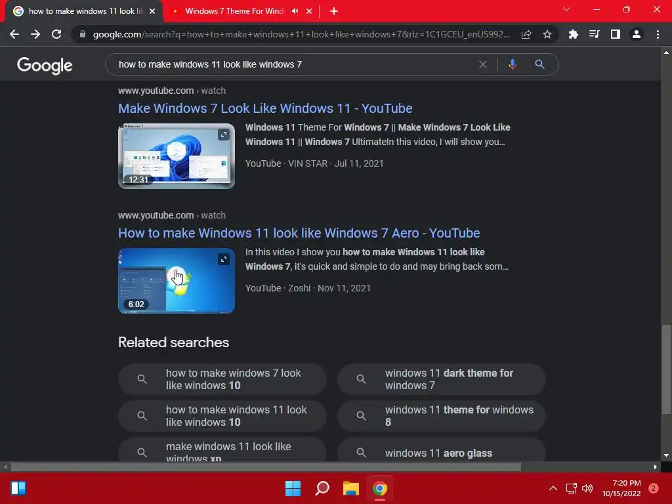Open Windows 11 look like Windows 7 Aero link
Screen dimensions: 672x504
click(299, 233)
